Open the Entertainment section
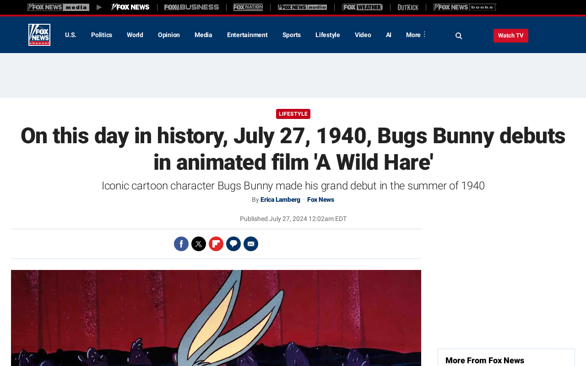The height and width of the screenshot is (366, 586). click(247, 35)
